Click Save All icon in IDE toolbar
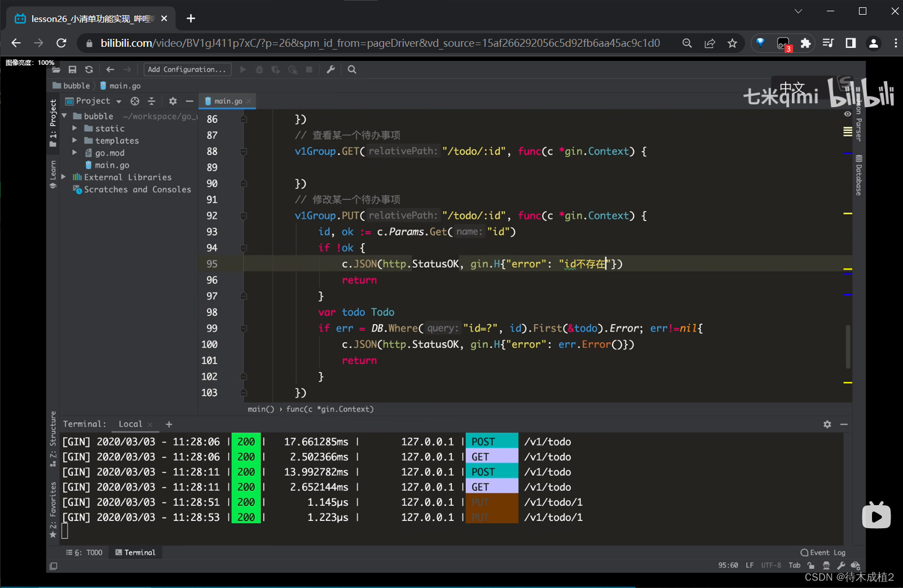903x588 pixels. tap(72, 69)
